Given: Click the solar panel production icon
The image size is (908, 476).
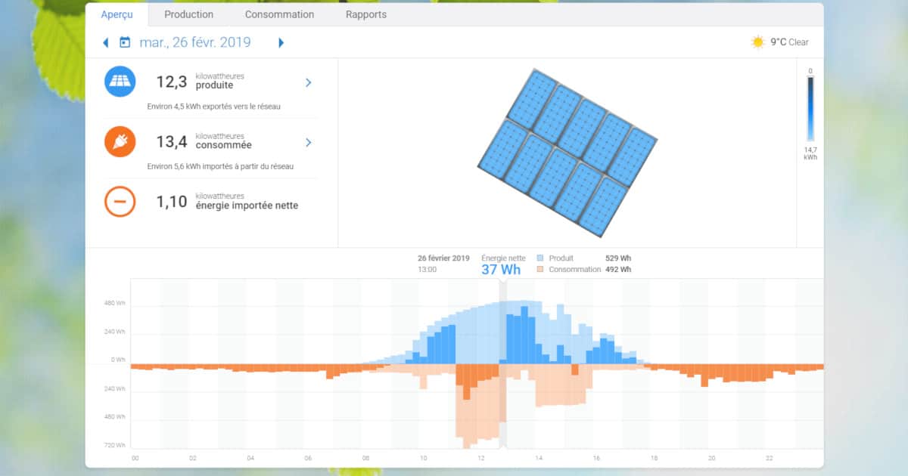Looking at the screenshot, I should click(120, 82).
